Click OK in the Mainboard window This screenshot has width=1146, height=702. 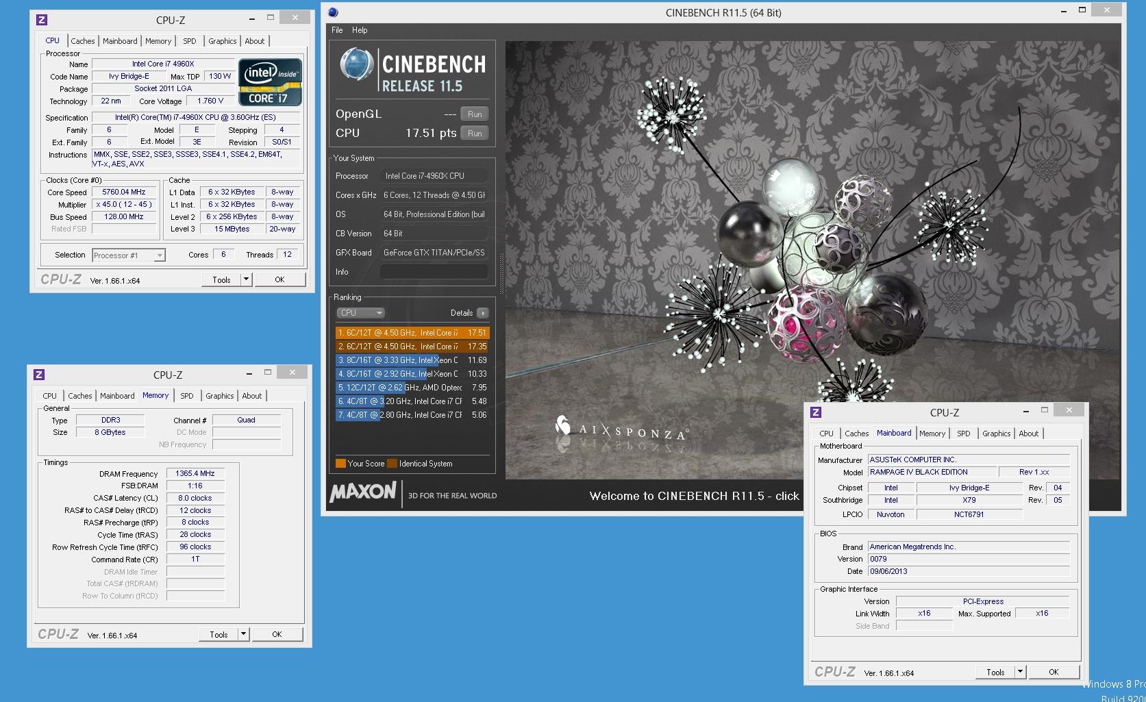click(x=1054, y=672)
